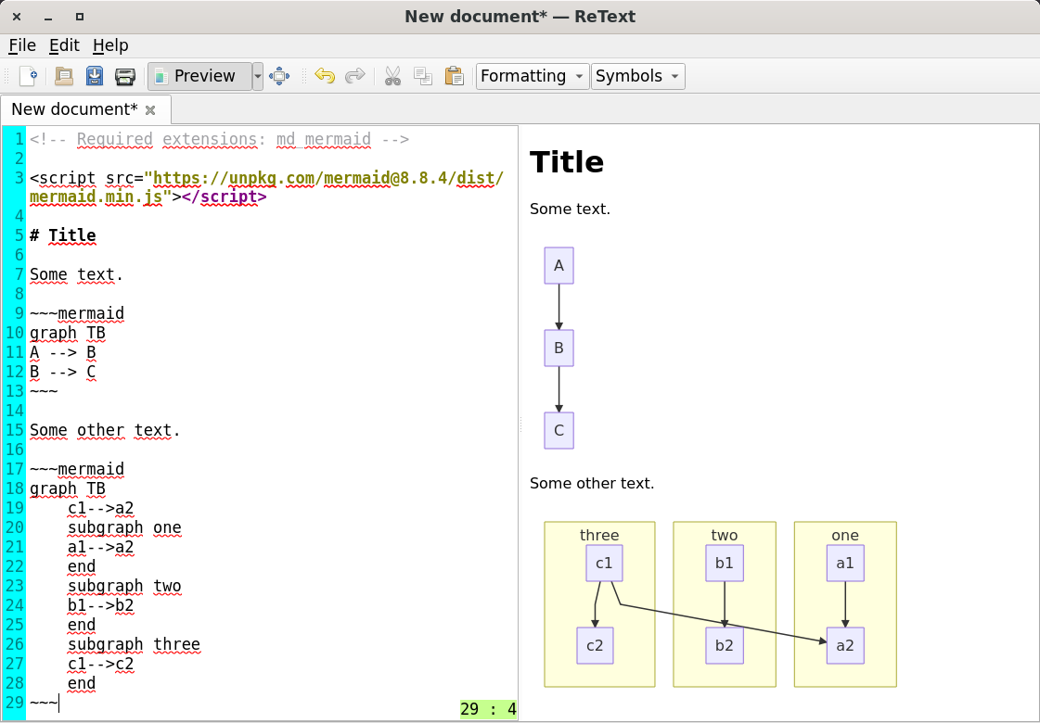This screenshot has height=723, width=1040.
Task: Undo the last edit
Action: tap(324, 76)
